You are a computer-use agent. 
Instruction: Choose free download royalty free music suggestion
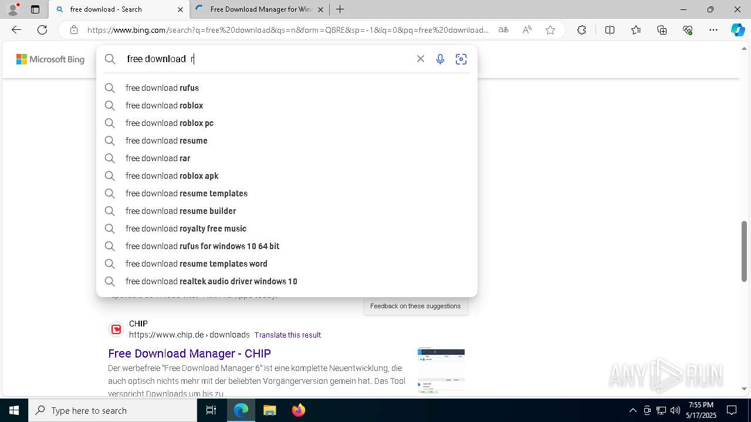point(287,229)
